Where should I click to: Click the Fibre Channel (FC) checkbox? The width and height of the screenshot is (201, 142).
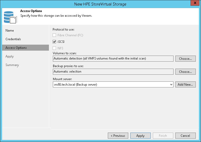tap(54, 35)
